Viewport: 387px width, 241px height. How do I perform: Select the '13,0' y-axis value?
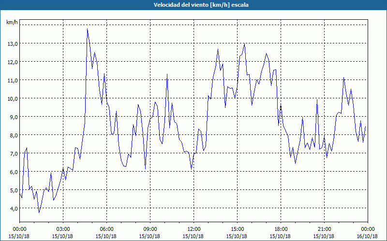[x=13, y=44]
